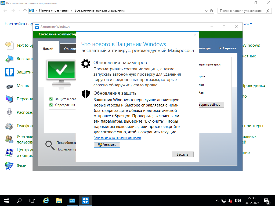Click the muted volume icon in the tray

tap(230, 201)
